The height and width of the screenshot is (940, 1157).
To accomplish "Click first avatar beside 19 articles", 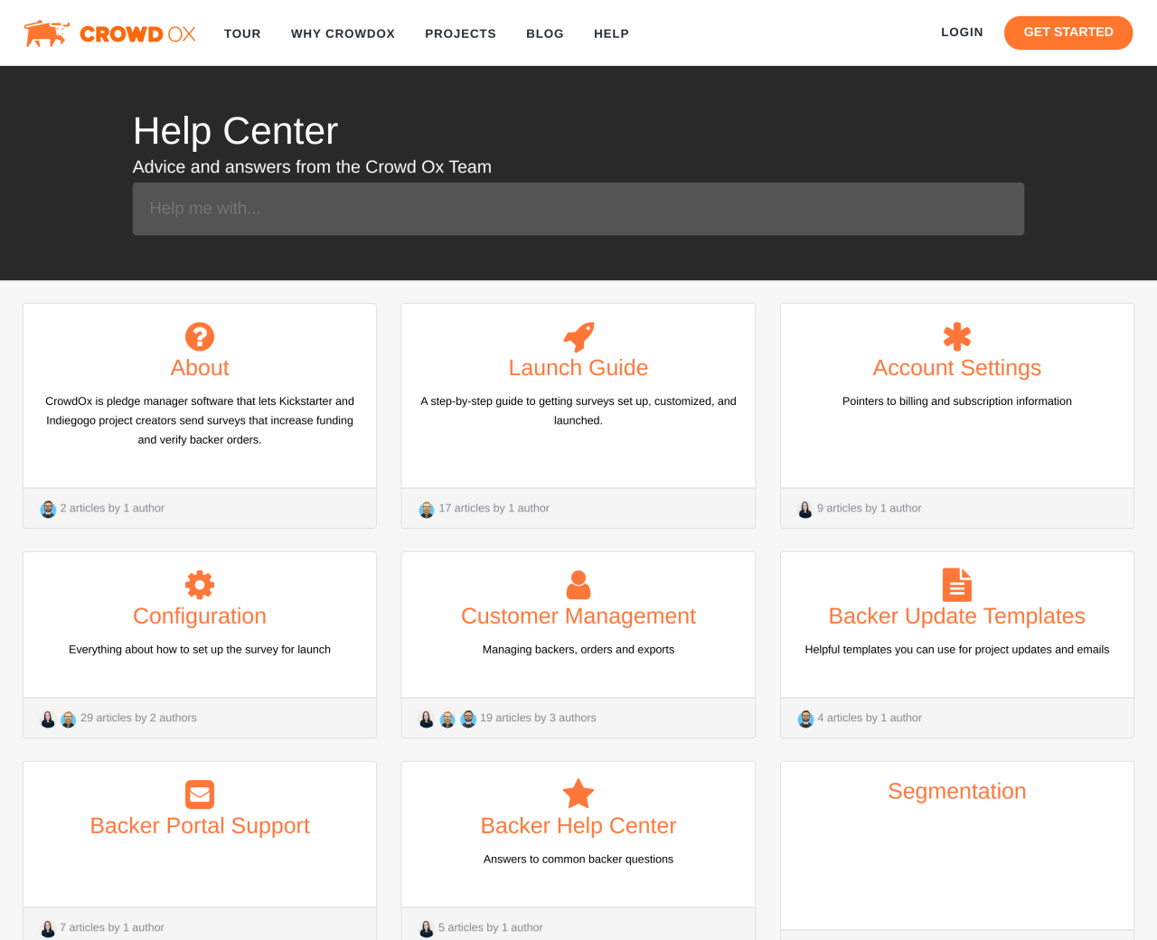I will 427,719.
